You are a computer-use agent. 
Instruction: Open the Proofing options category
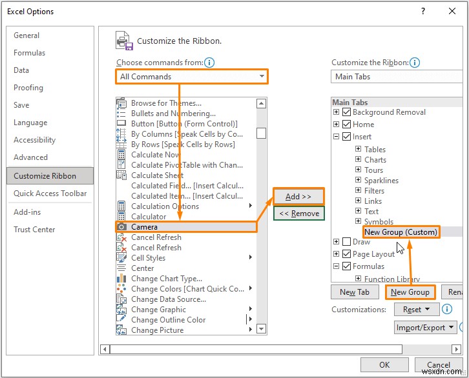click(28, 88)
